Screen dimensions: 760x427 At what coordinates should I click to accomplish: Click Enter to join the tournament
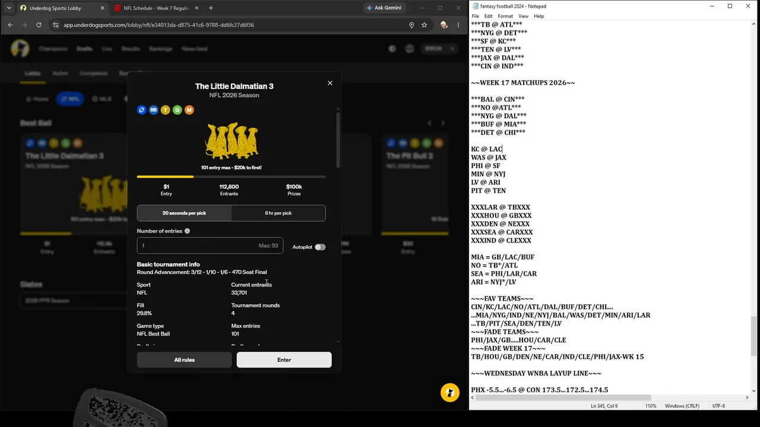[284, 360]
